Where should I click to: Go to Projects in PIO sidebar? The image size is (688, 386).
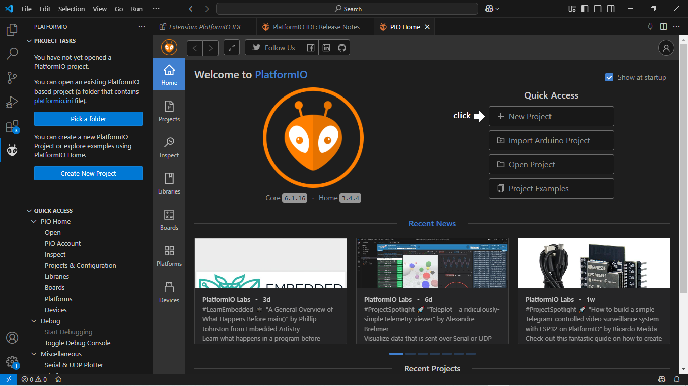click(169, 111)
